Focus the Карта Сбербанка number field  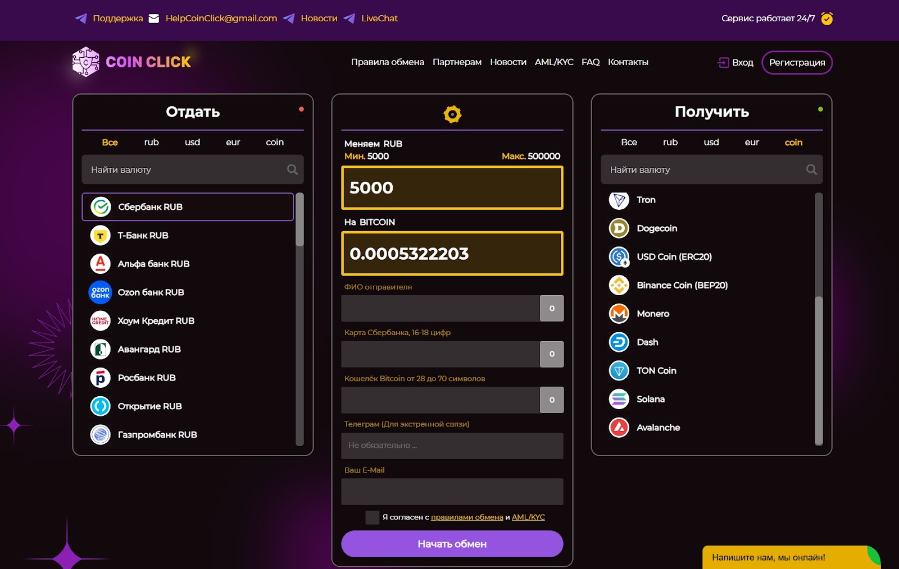(x=441, y=354)
